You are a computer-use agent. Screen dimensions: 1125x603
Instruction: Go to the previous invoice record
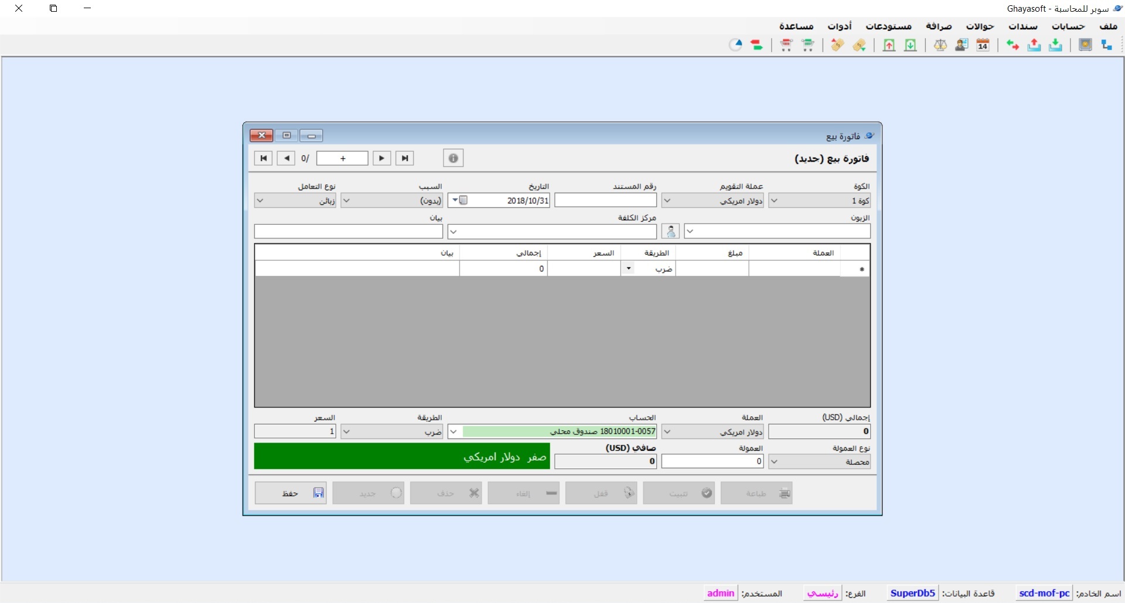point(286,158)
